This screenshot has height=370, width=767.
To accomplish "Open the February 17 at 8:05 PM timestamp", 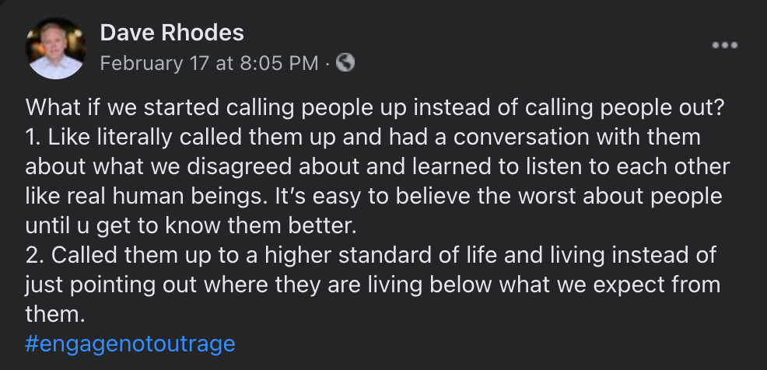I will [x=209, y=64].
